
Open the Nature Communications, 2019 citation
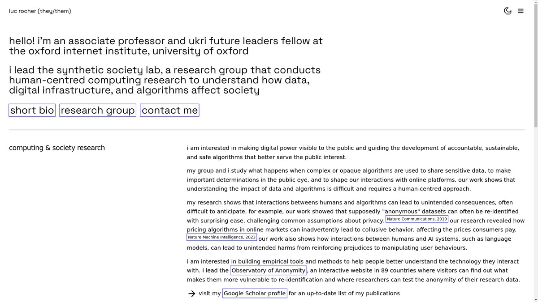tap(417, 219)
